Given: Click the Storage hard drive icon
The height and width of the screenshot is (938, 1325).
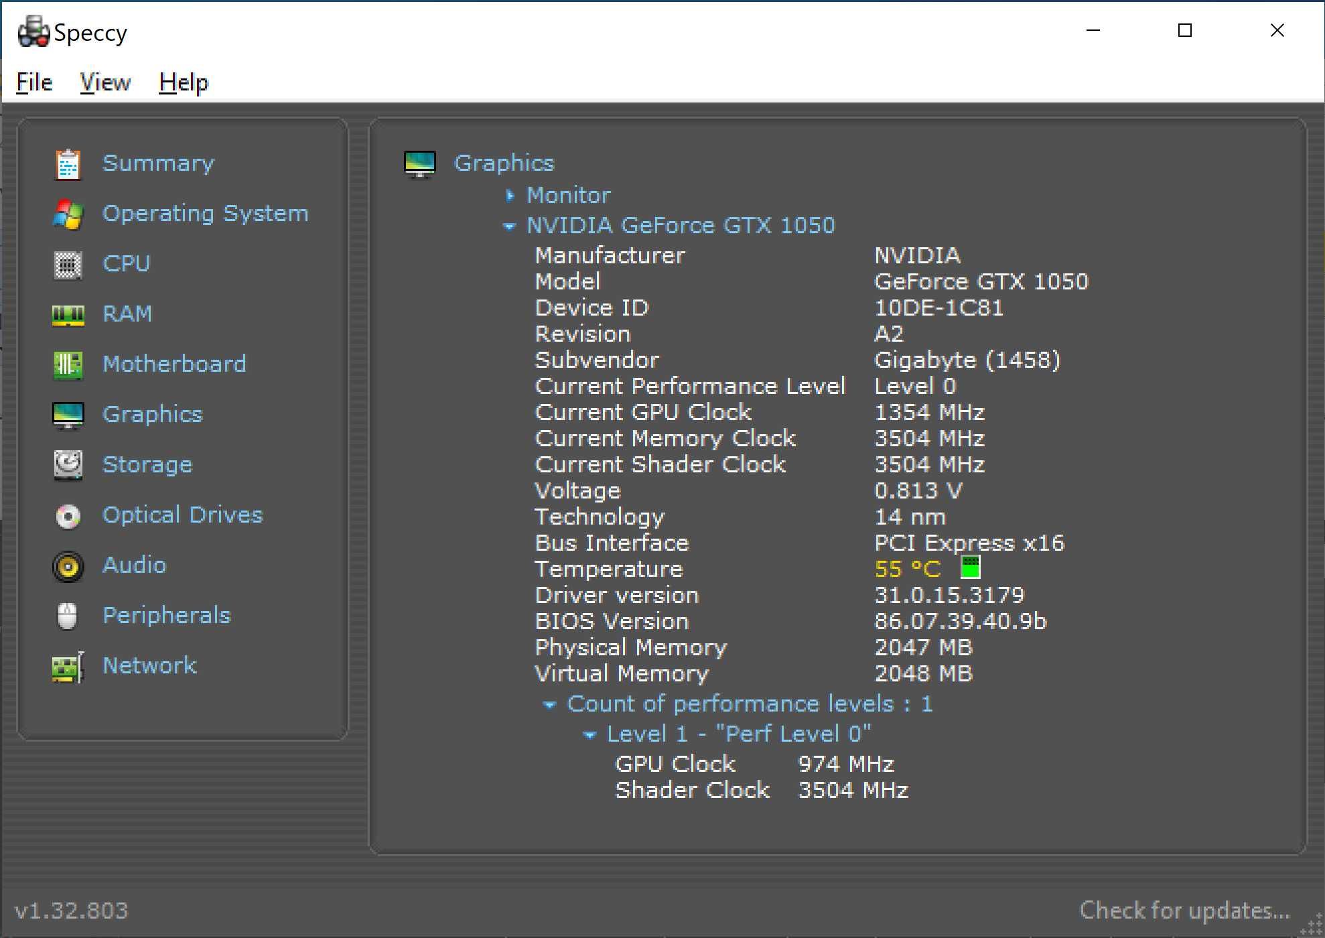Looking at the screenshot, I should 68,465.
